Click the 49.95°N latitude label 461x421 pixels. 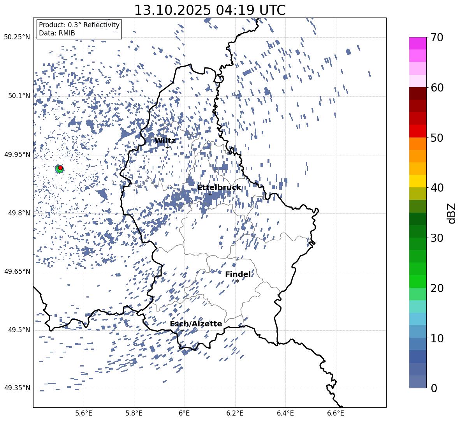tap(17, 155)
